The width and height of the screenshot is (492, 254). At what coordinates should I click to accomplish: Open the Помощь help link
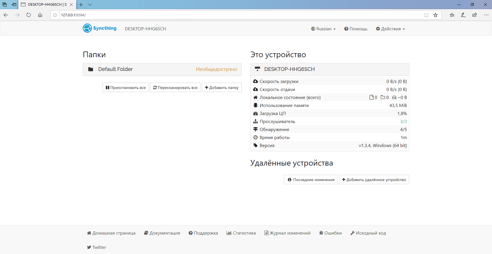tap(356, 29)
